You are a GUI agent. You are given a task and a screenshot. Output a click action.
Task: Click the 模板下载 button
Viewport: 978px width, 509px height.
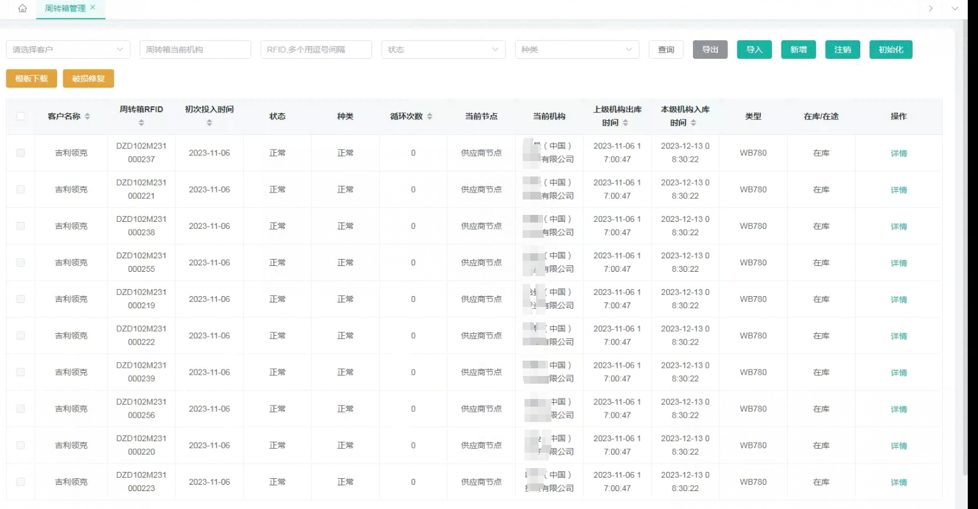coord(31,79)
